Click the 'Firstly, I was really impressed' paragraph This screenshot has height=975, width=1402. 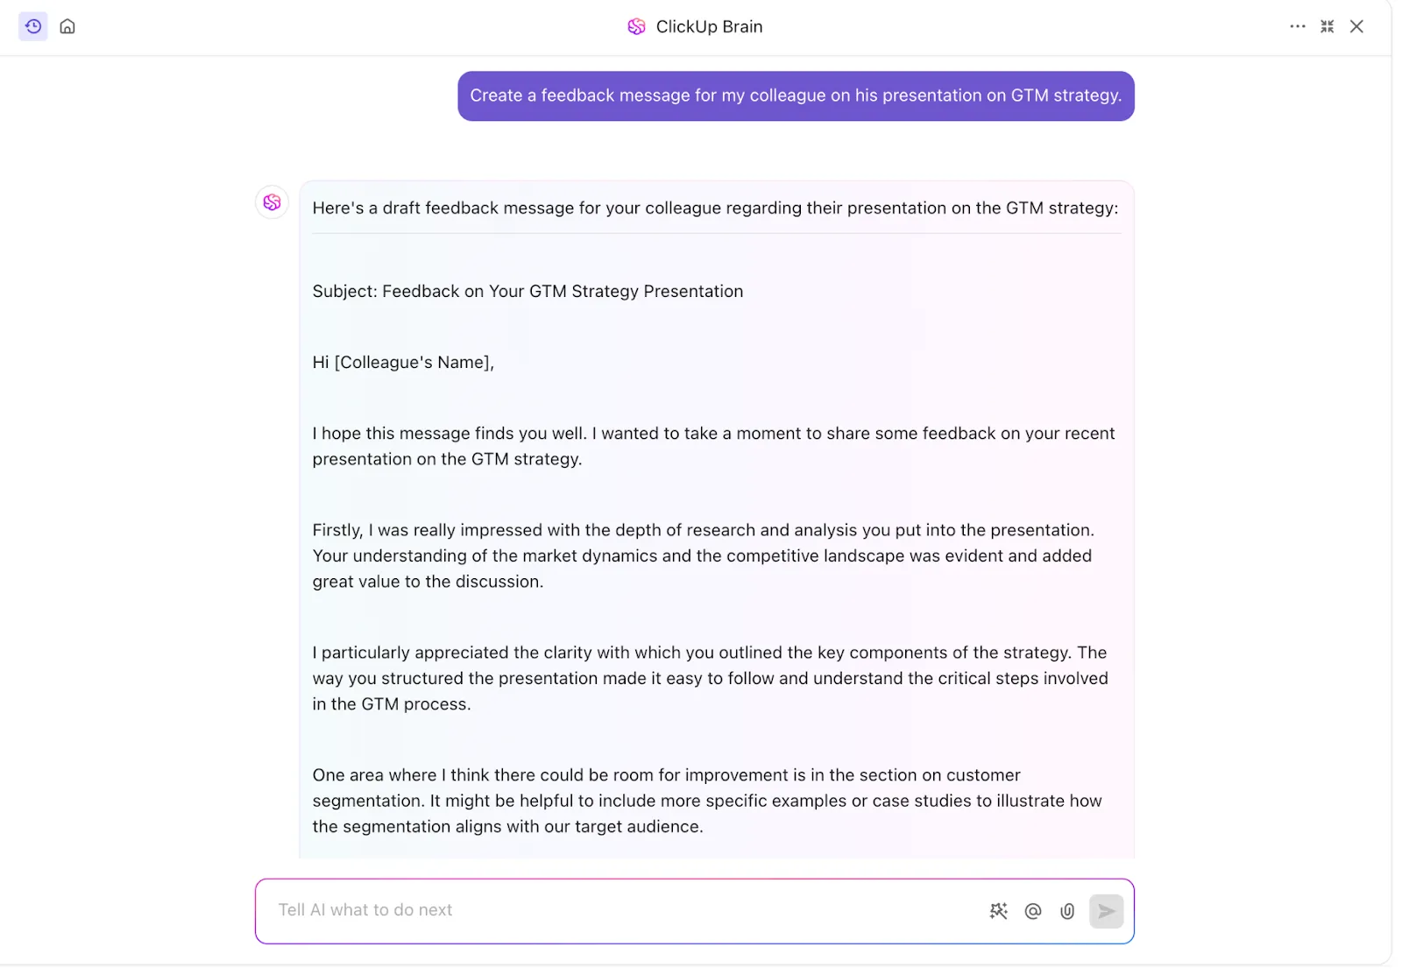[703, 555]
